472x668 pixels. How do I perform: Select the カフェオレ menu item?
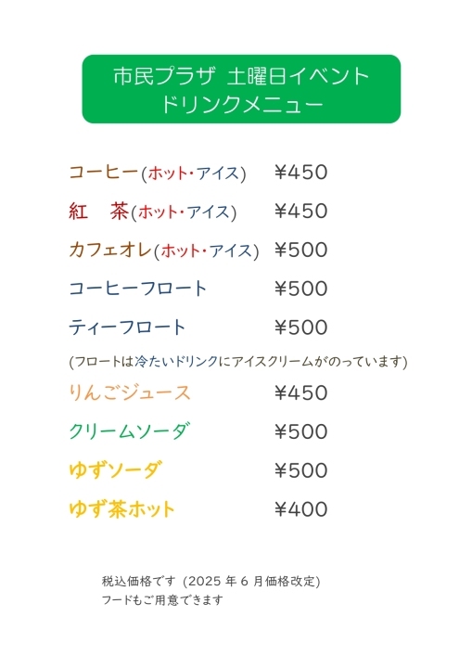pyautogui.click(x=110, y=250)
